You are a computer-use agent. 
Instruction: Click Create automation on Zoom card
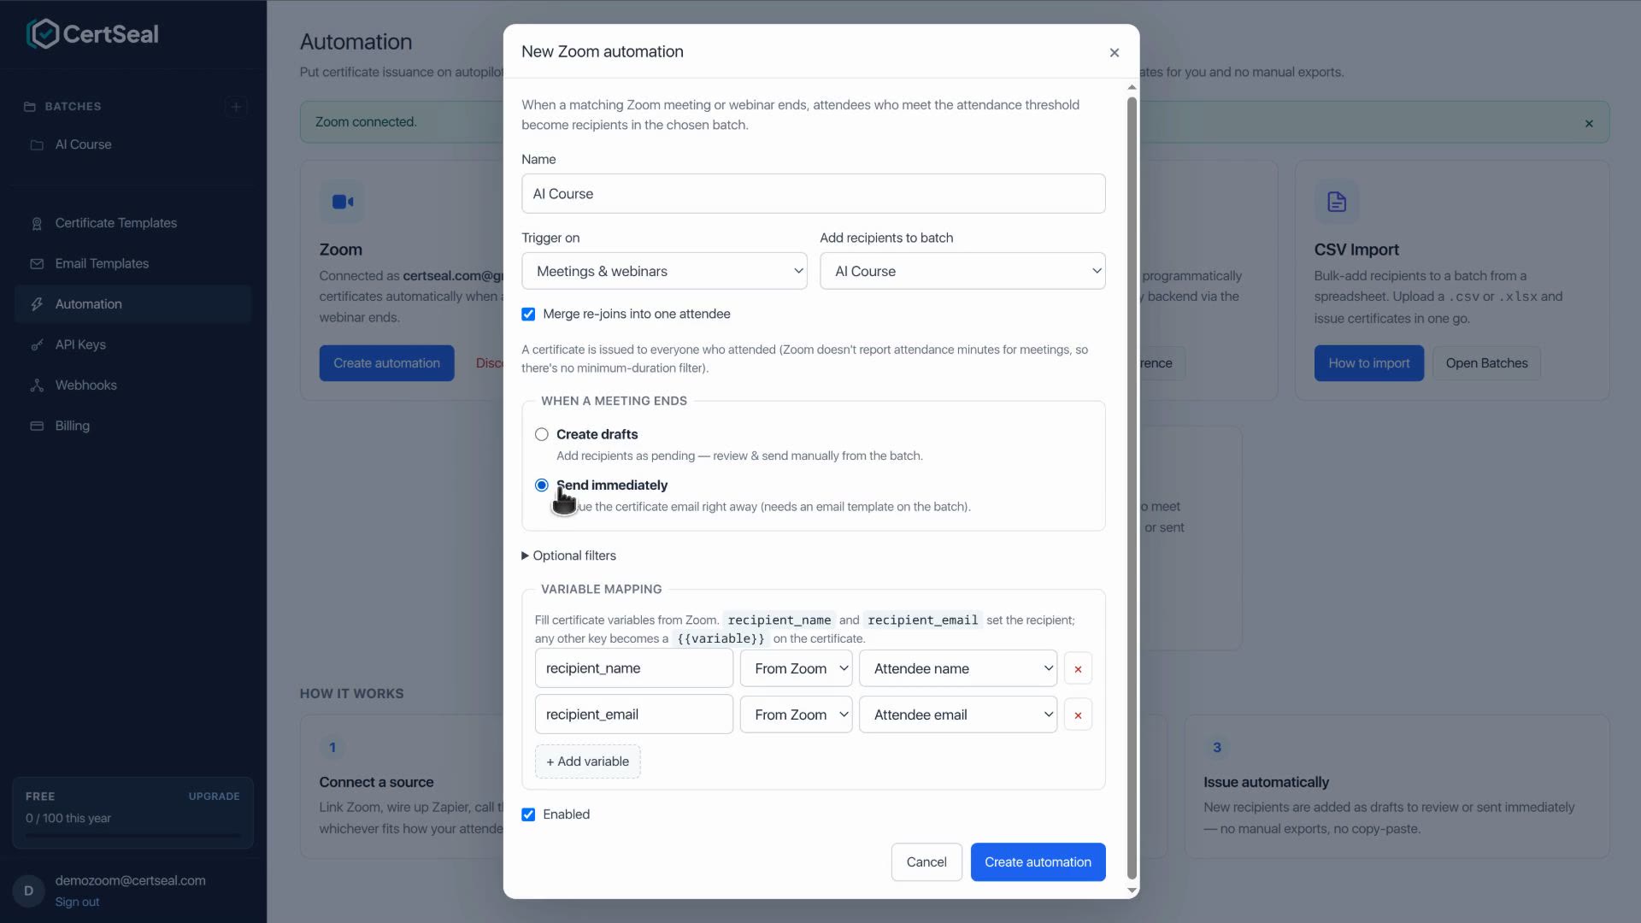[x=386, y=363]
